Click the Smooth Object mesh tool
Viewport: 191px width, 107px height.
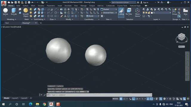click(x=26, y=12)
